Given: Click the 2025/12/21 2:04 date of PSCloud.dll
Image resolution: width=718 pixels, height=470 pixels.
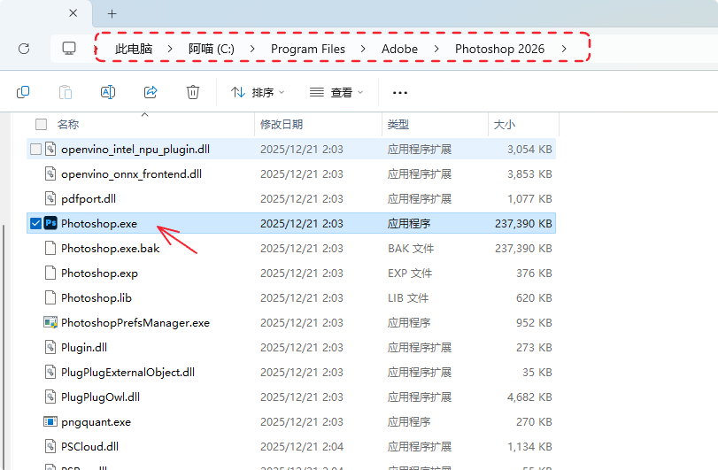Looking at the screenshot, I should click(x=302, y=447).
